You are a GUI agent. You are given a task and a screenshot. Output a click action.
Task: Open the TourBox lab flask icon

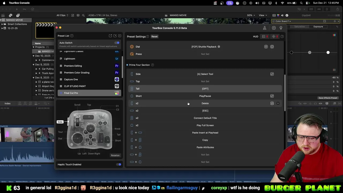(264, 28)
